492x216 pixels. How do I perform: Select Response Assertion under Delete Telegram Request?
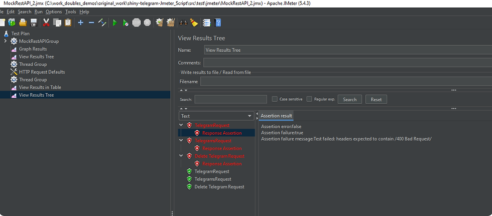coord(222,164)
